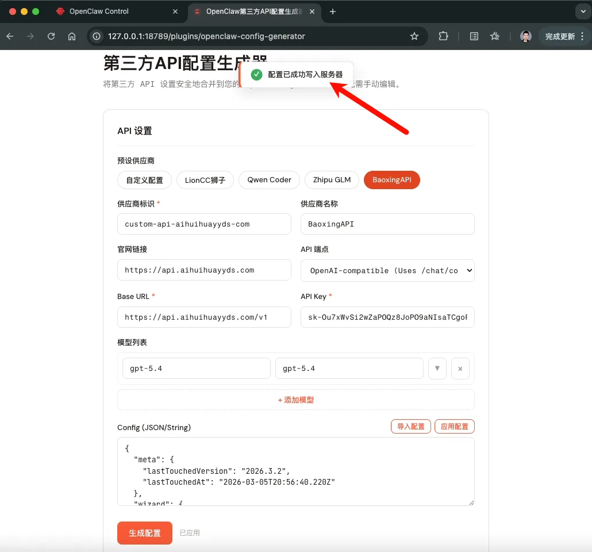
Task: Expand the tab search chevron
Action: [x=583, y=11]
